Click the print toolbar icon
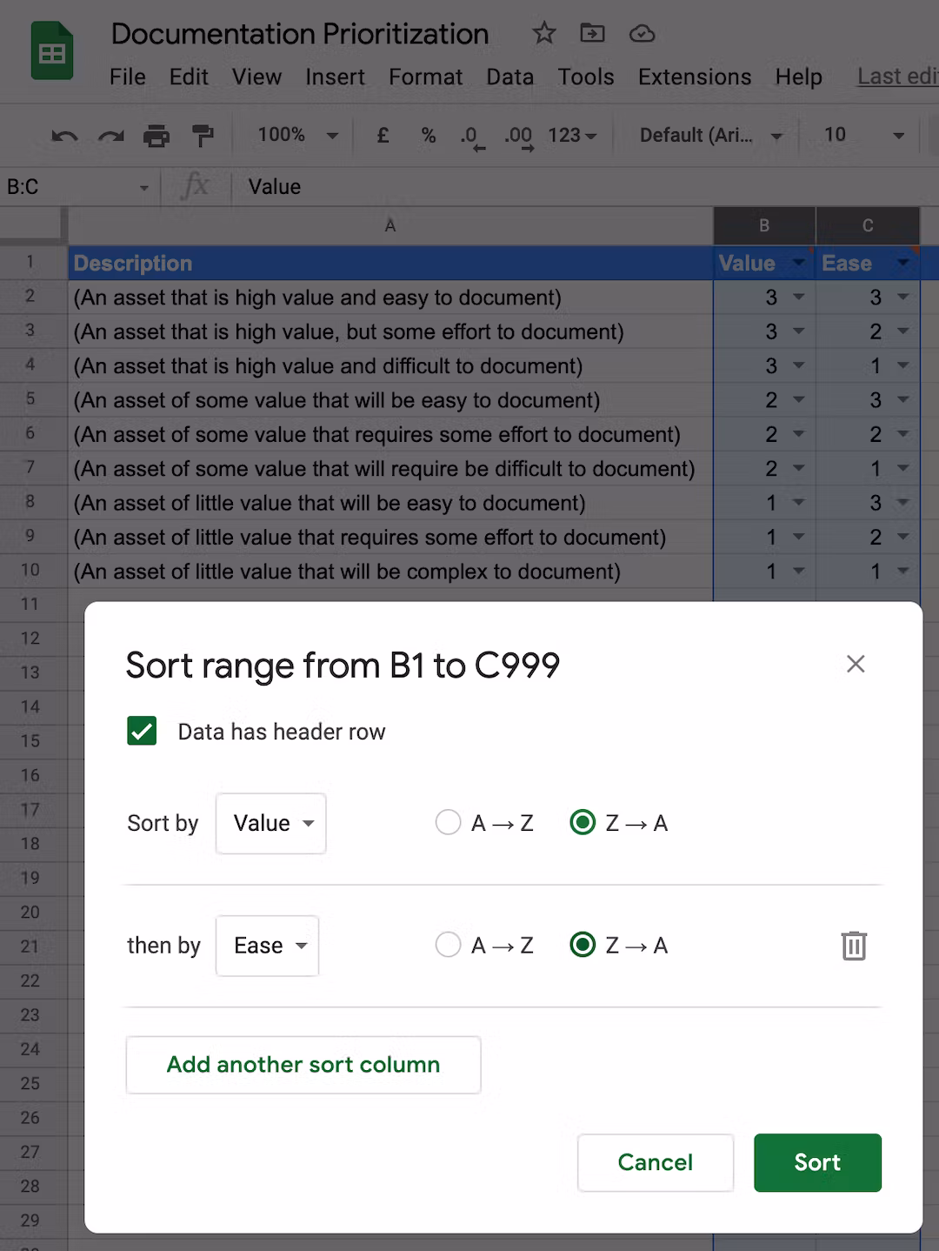939x1251 pixels. point(156,136)
